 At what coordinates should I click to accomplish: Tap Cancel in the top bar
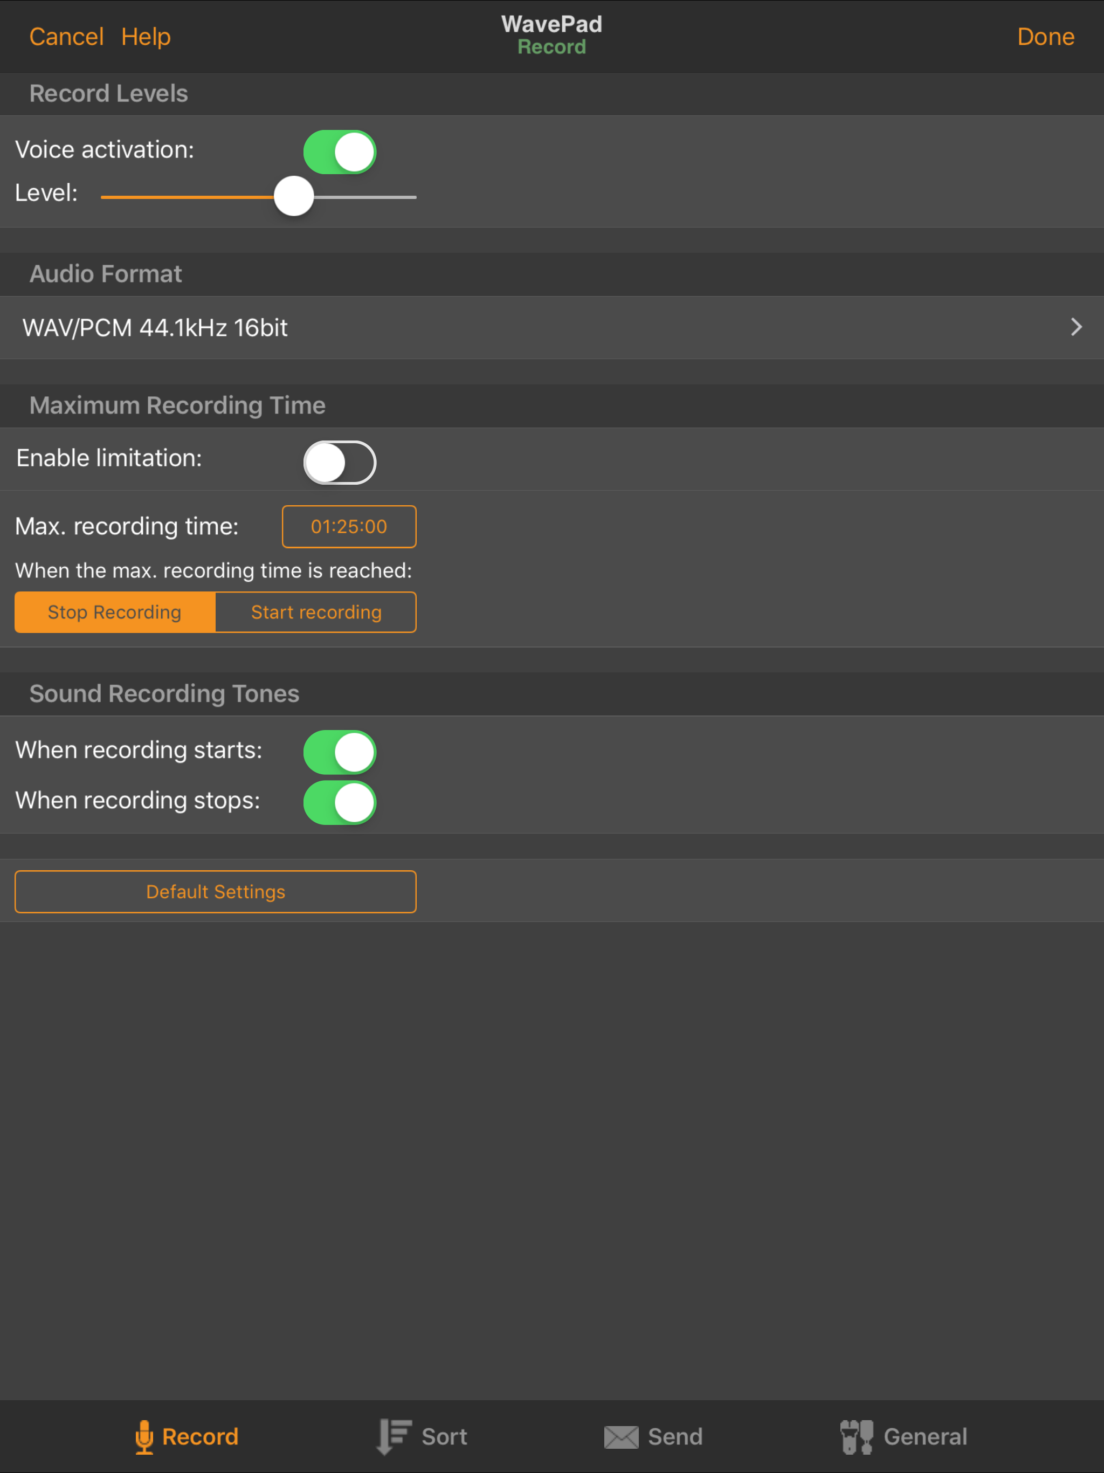pos(67,37)
